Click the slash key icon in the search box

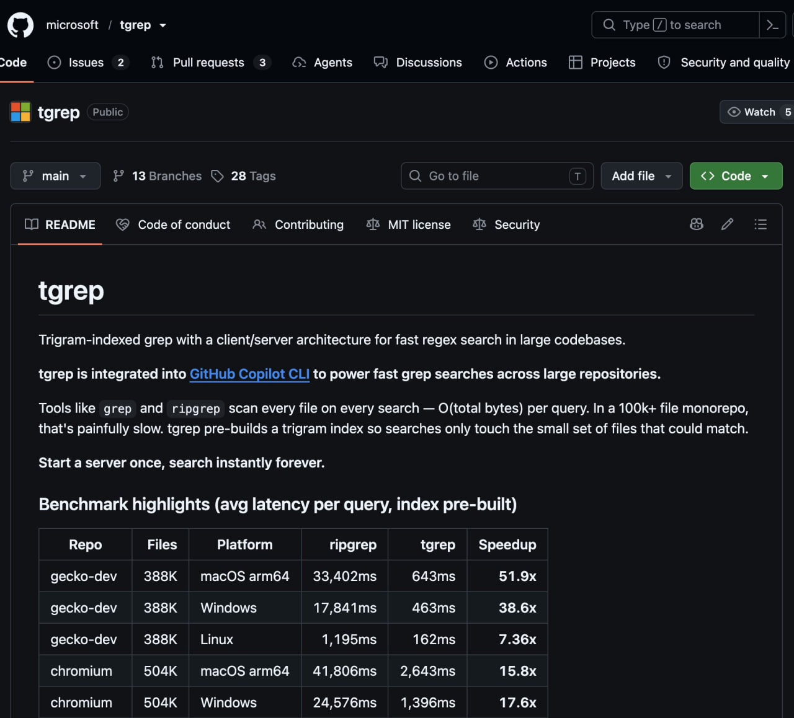click(x=660, y=25)
